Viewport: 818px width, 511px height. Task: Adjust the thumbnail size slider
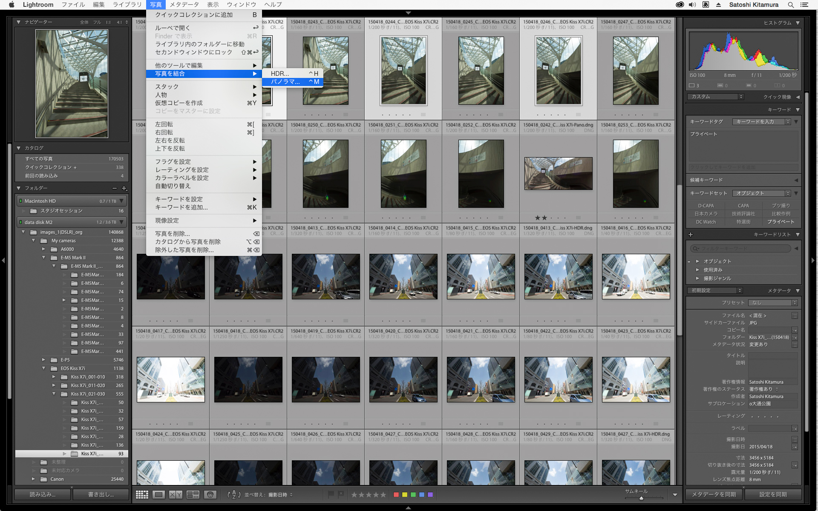(641, 498)
